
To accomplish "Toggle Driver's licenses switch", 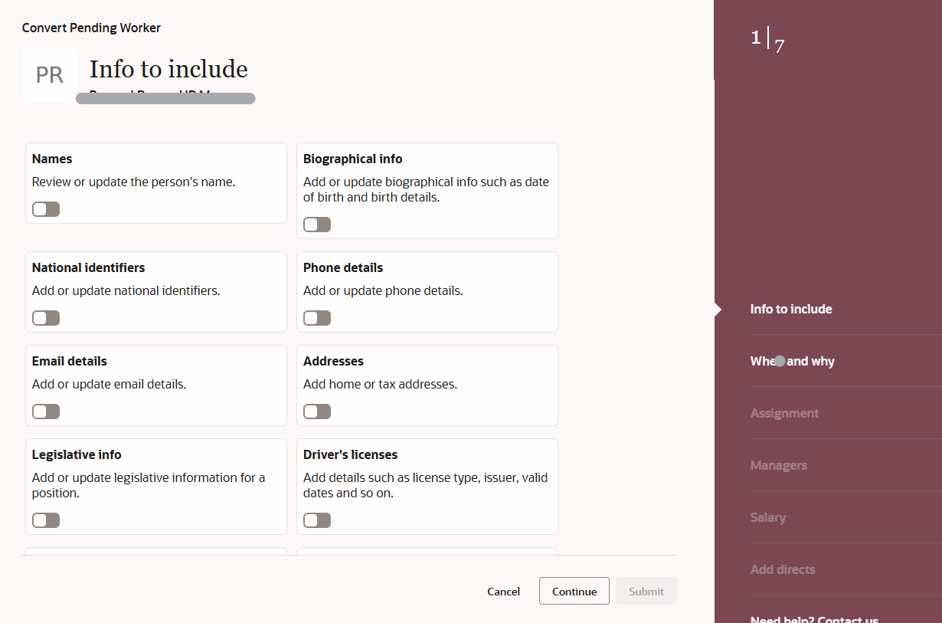I will 317,520.
